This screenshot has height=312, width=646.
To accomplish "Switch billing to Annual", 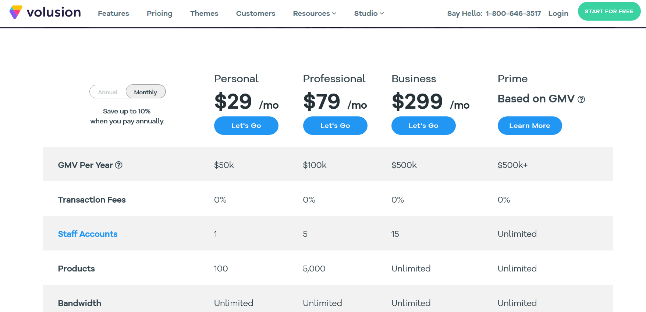I will click(108, 92).
